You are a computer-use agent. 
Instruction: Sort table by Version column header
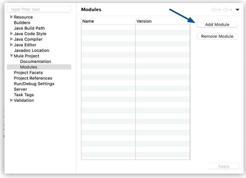click(163, 21)
